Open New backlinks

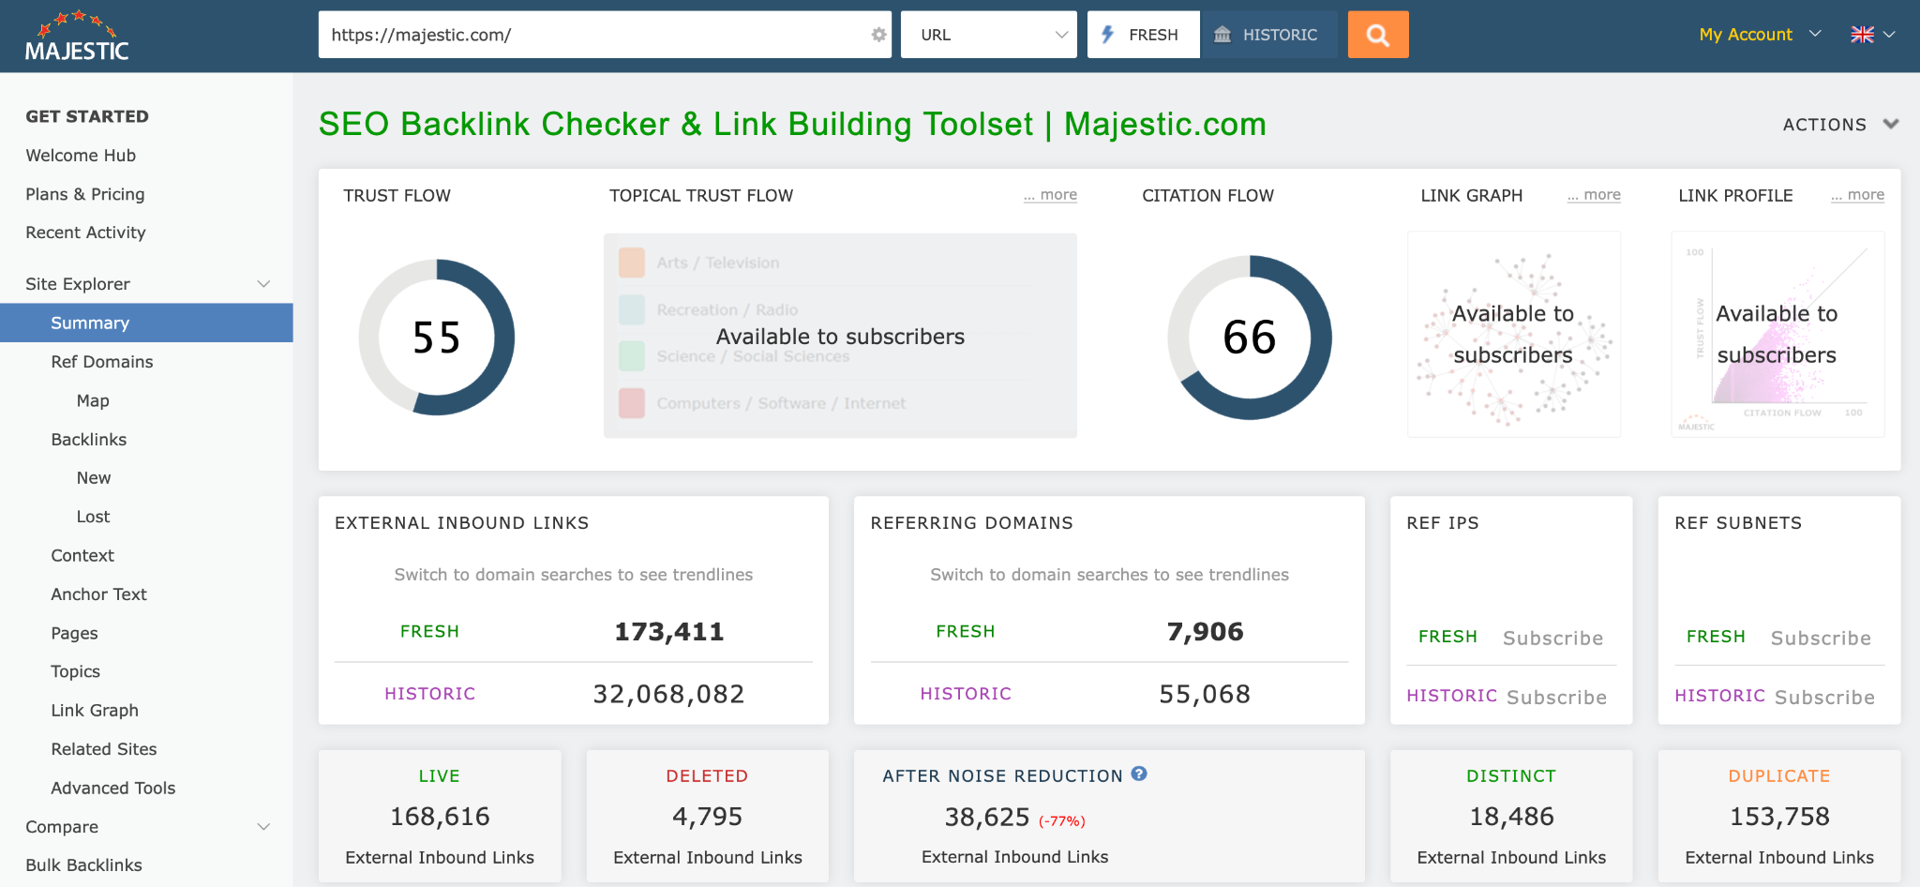point(94,478)
